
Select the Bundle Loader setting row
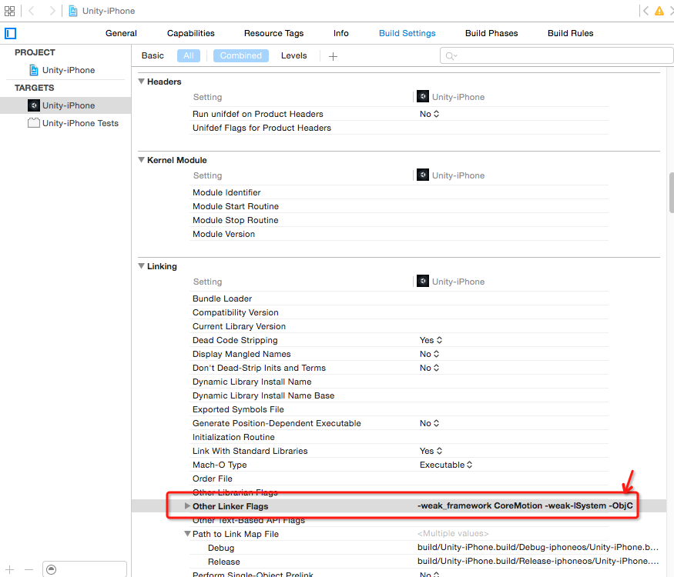point(399,299)
